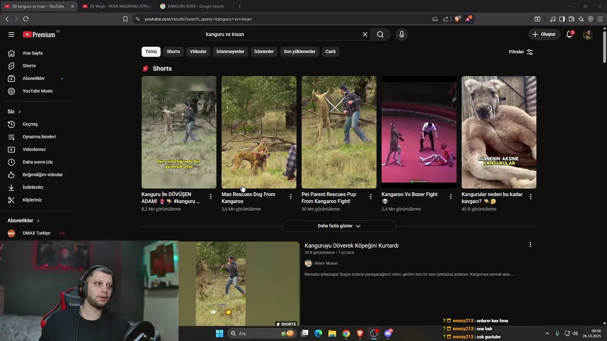
Task: Go to Ana Sayfa in sidebar
Action: tap(33, 53)
